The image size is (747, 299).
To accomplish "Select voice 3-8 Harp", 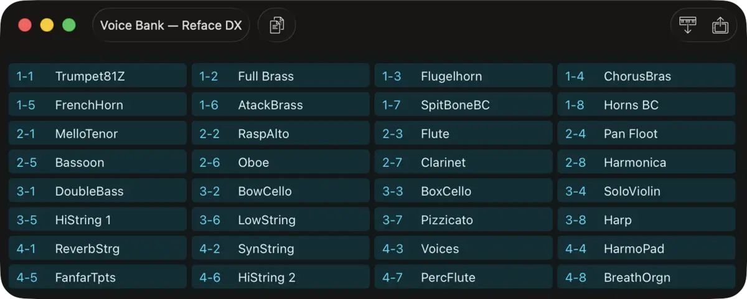I will pos(647,219).
